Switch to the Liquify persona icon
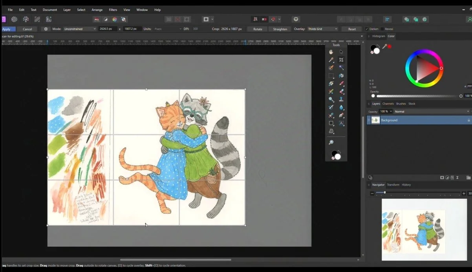The image size is (472, 272). pyautogui.click(x=14, y=19)
